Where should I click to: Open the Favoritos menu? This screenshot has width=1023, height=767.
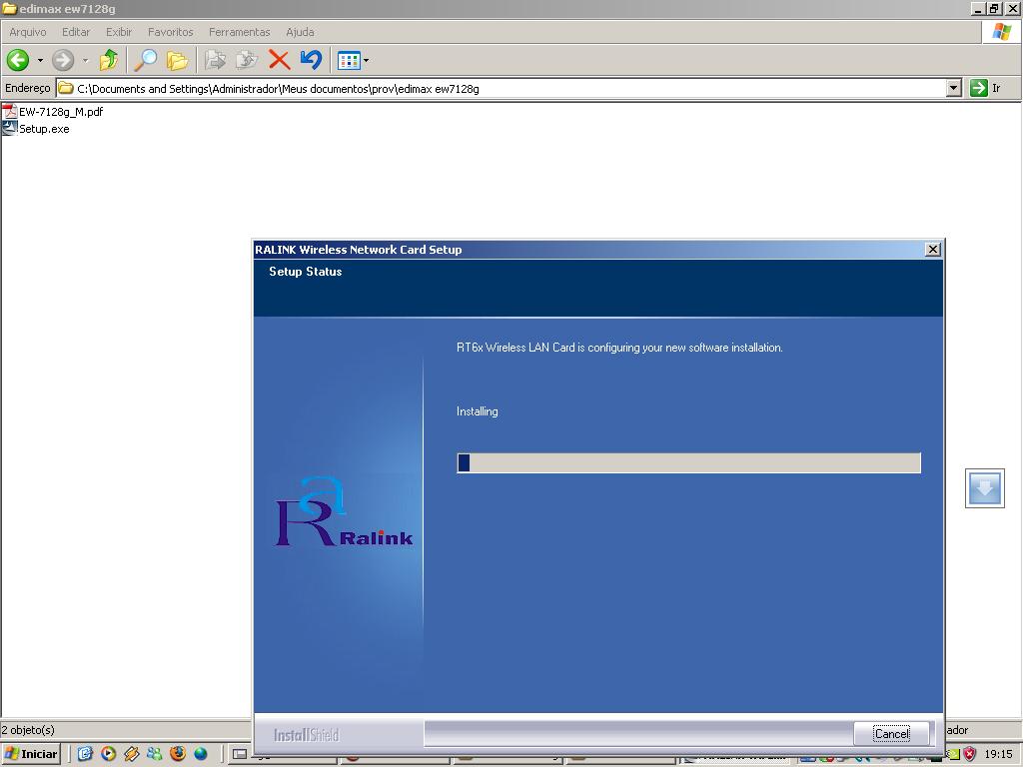170,32
